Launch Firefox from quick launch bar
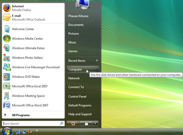 pyautogui.click(x=30, y=132)
